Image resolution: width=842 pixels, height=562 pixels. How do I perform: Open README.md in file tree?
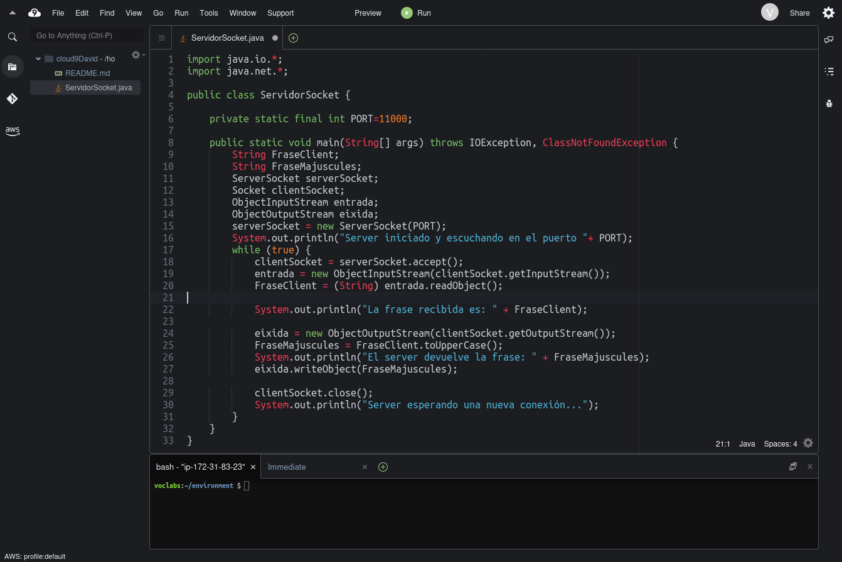coord(87,73)
